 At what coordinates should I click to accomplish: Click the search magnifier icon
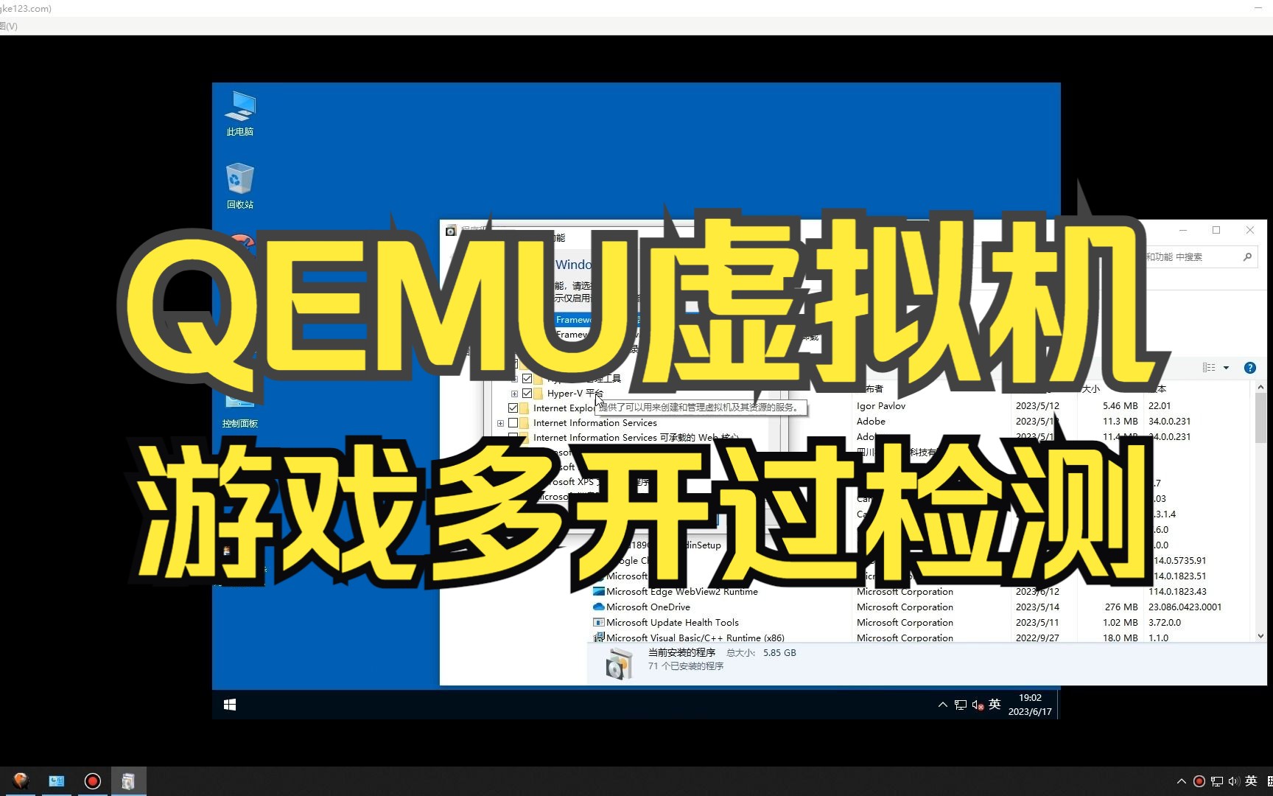1247,257
